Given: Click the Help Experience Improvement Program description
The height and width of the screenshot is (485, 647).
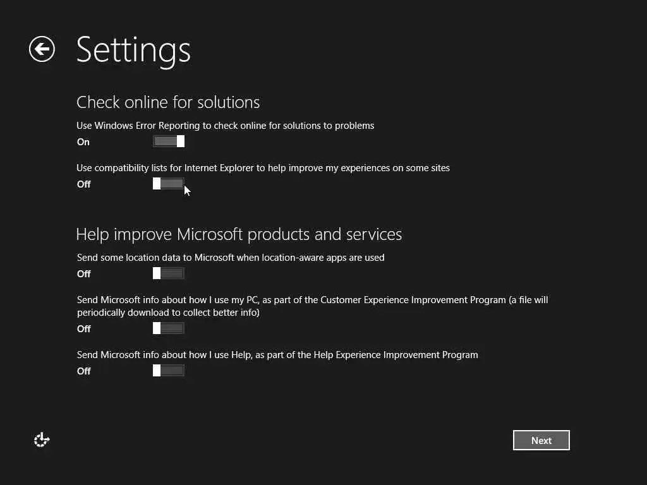Looking at the screenshot, I should point(277,355).
